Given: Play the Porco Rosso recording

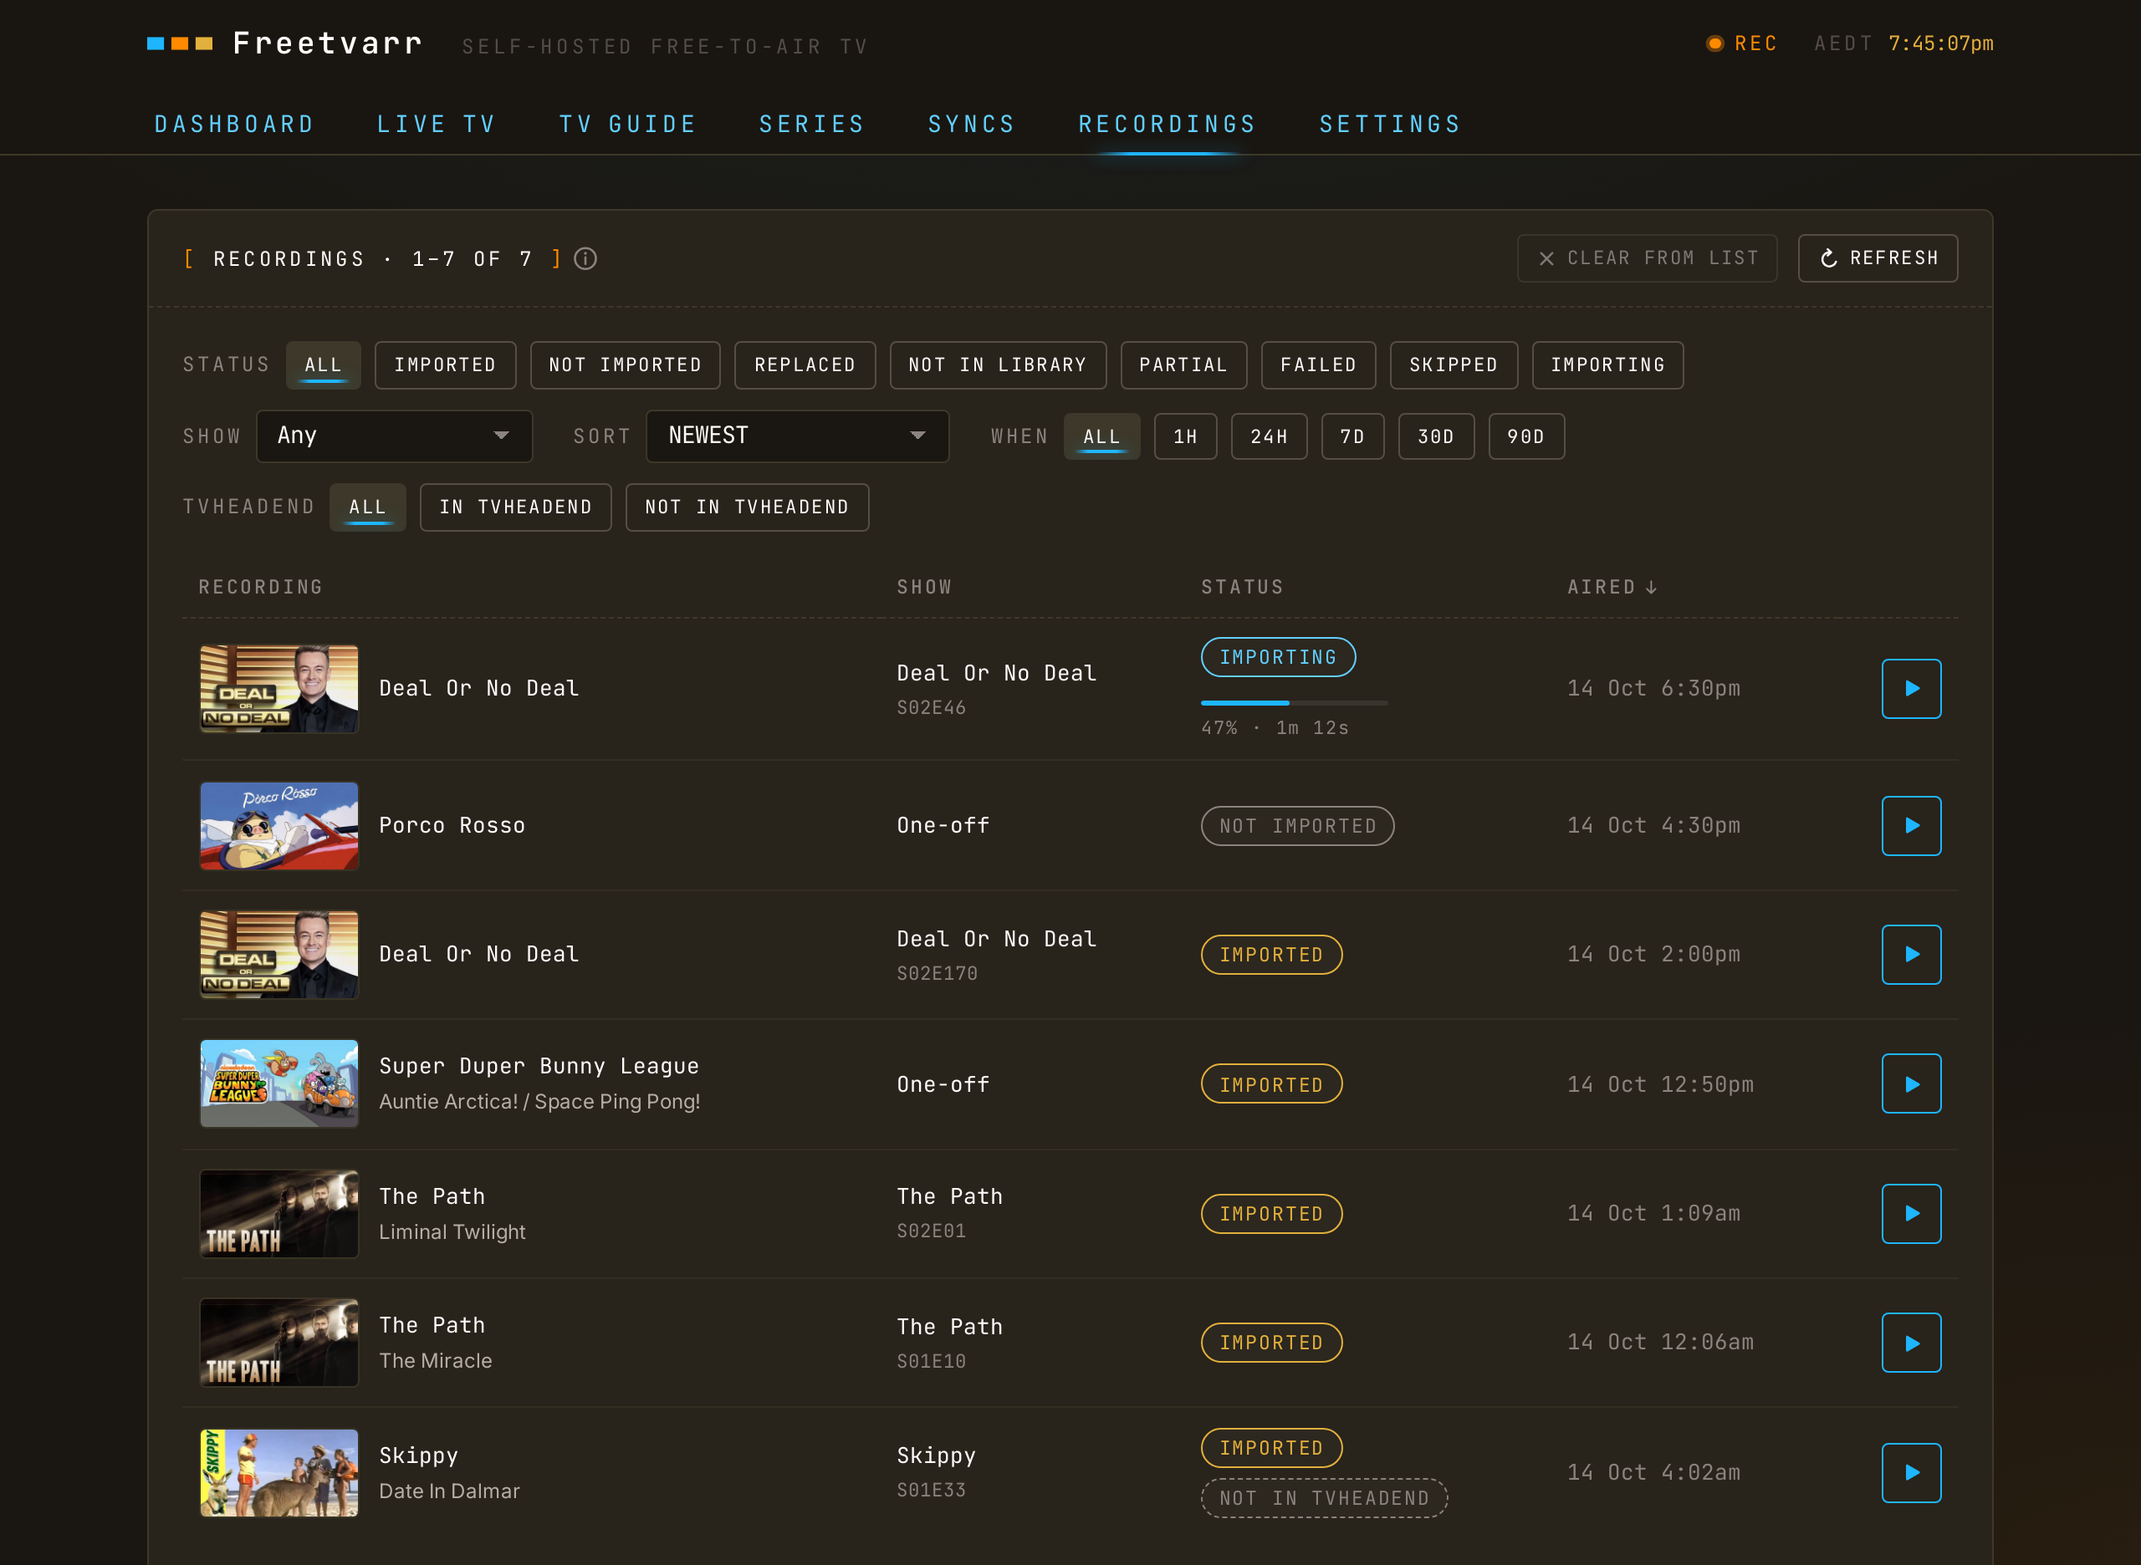Looking at the screenshot, I should (x=1911, y=826).
